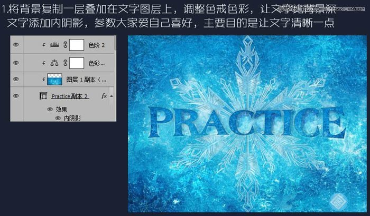The image size is (370, 216).
Task: Toggle visibility of Practice 副本 2 layer
Action: click(x=16, y=96)
